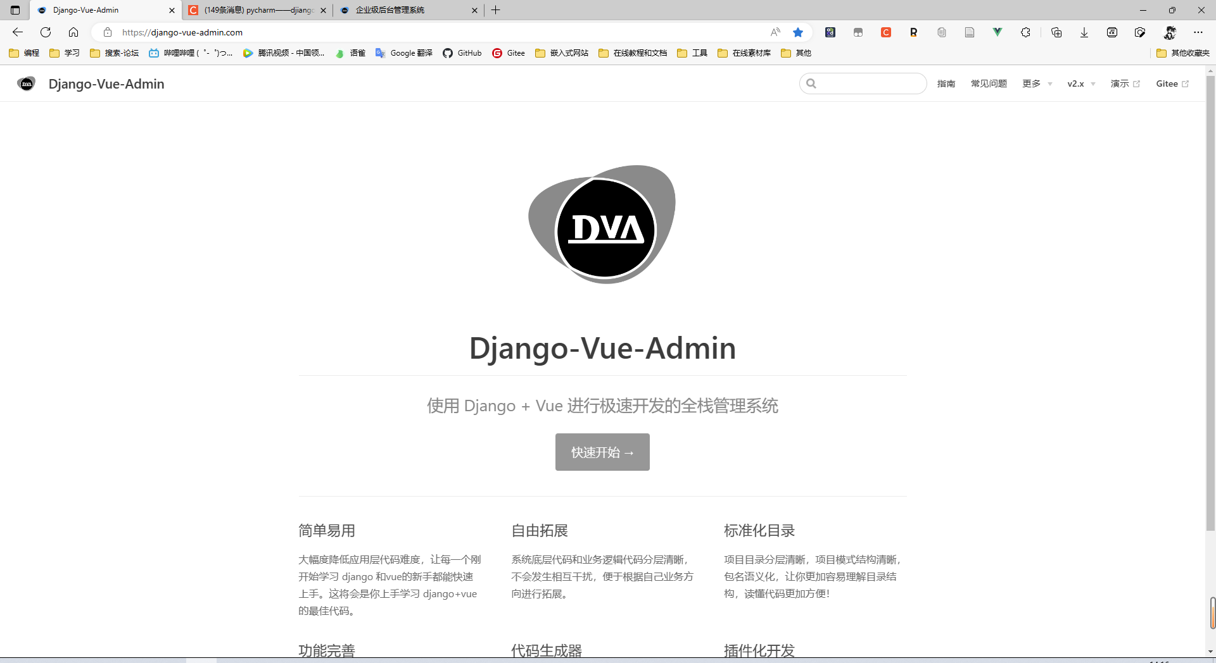Click in the site search input field
The width and height of the screenshot is (1216, 663).
coord(863,84)
